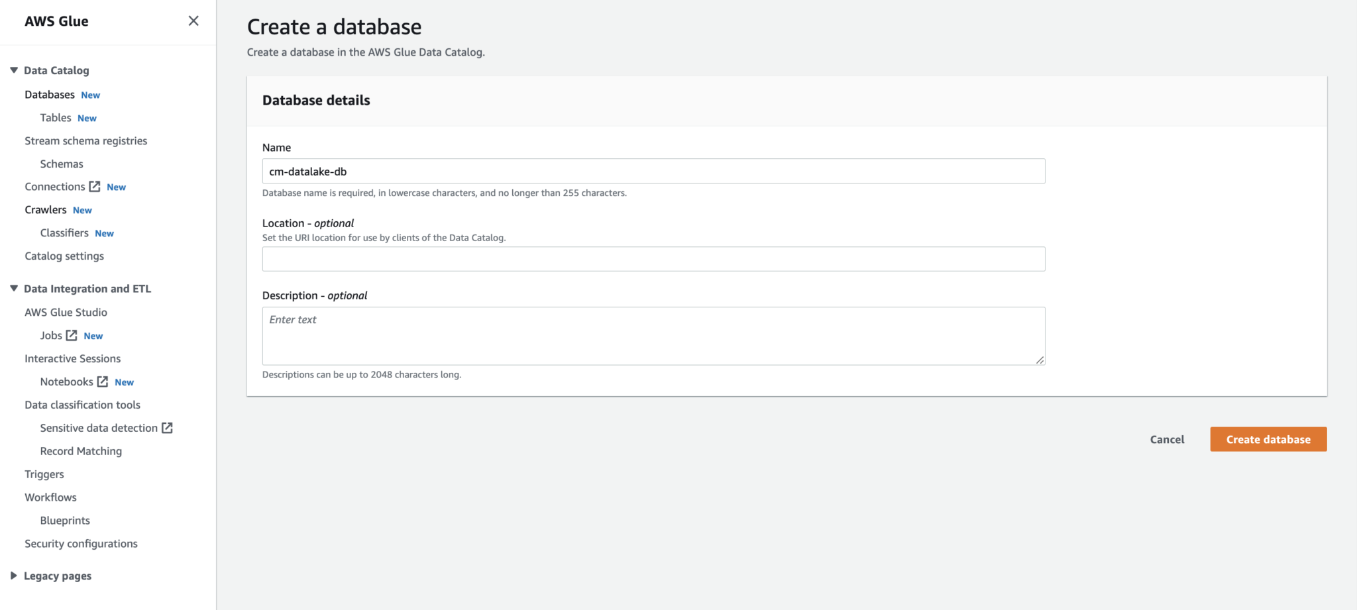Select Databases in the sidebar
This screenshot has height=610, width=1357.
point(49,94)
